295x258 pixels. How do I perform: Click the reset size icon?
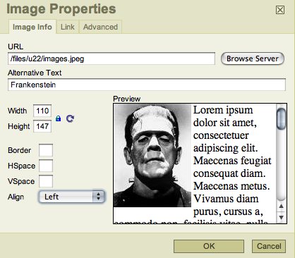[70, 118]
